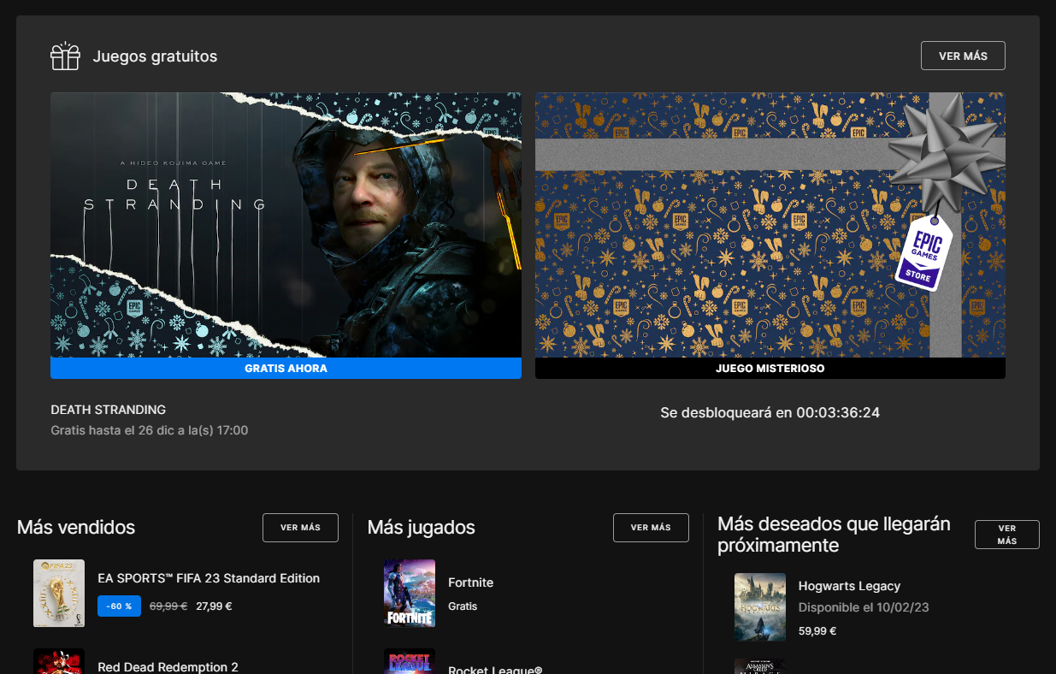
Task: Click the Gratis label under Fortnite
Action: [x=463, y=606]
